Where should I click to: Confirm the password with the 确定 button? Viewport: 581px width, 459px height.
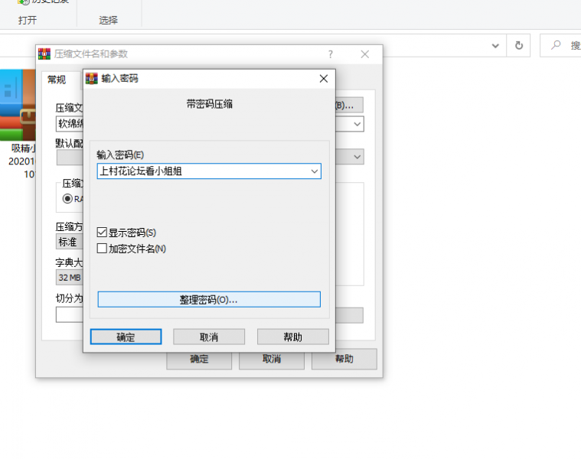click(x=126, y=337)
